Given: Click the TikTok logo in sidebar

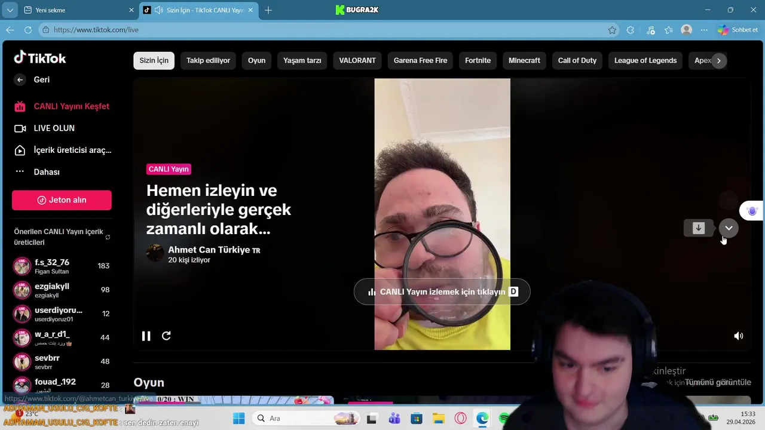Looking at the screenshot, I should click(40, 58).
